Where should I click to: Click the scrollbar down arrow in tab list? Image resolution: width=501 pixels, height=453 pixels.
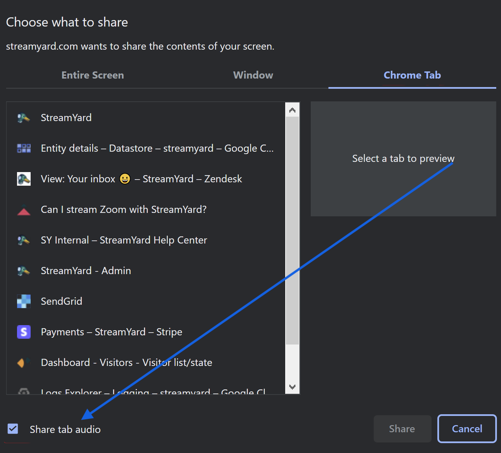click(292, 387)
